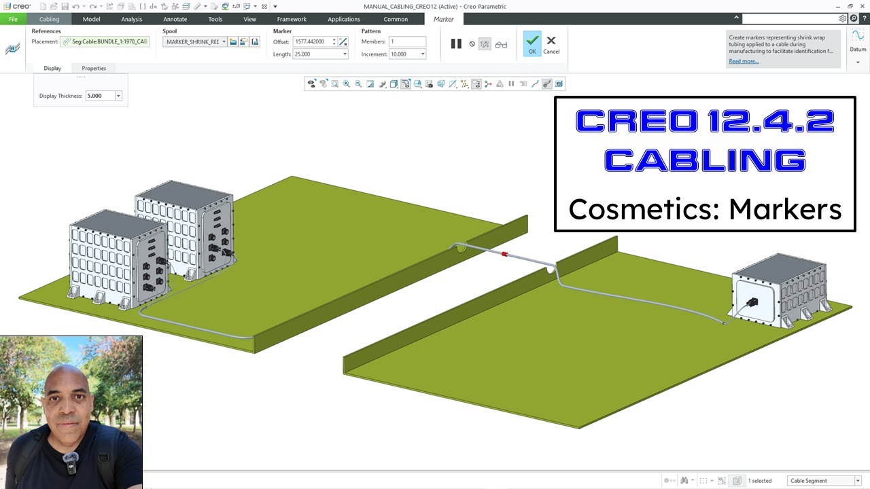Screen dimensions: 870x489
Task: Click the Close window icon in quick access toolbar
Action: [264, 6]
